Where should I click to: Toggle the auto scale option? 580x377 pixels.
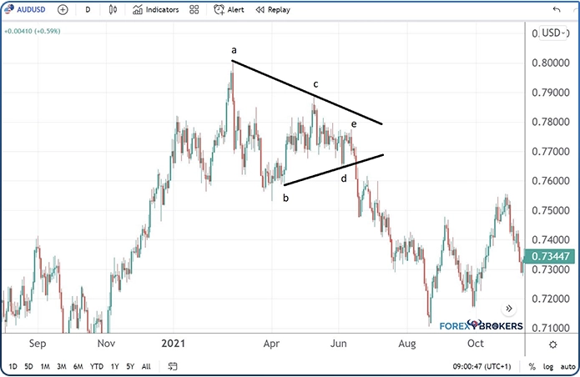[566, 366]
